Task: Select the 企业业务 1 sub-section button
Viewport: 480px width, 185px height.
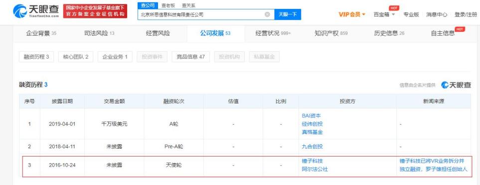Action: [115, 57]
